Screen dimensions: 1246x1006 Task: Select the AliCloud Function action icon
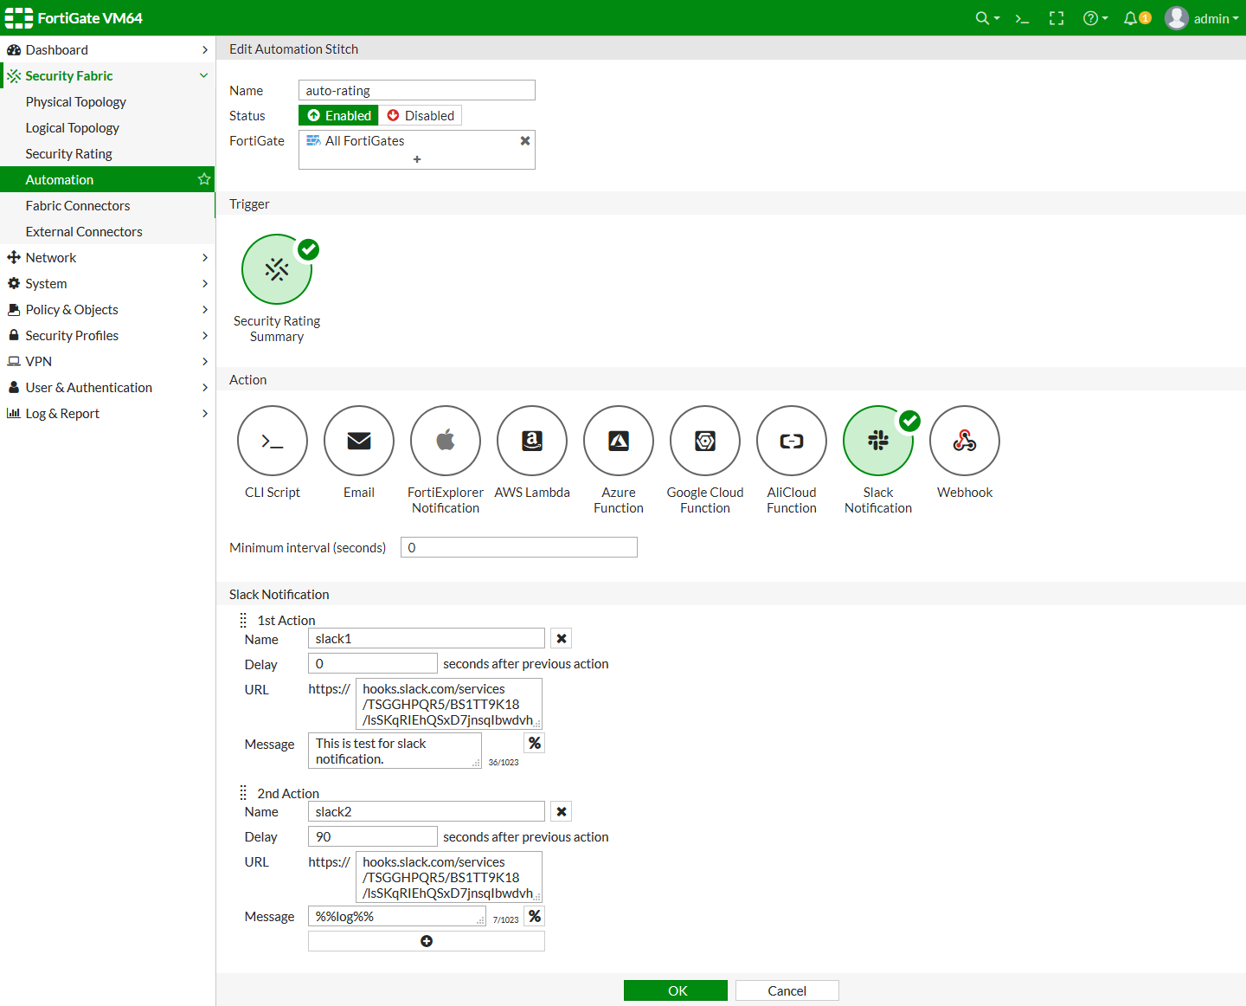click(x=792, y=441)
